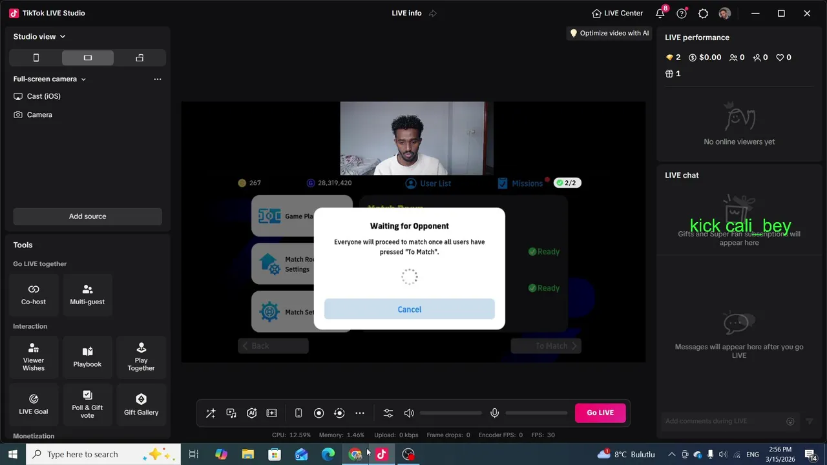Open the Viewer Wishes tool
827x465 pixels.
tap(34, 356)
